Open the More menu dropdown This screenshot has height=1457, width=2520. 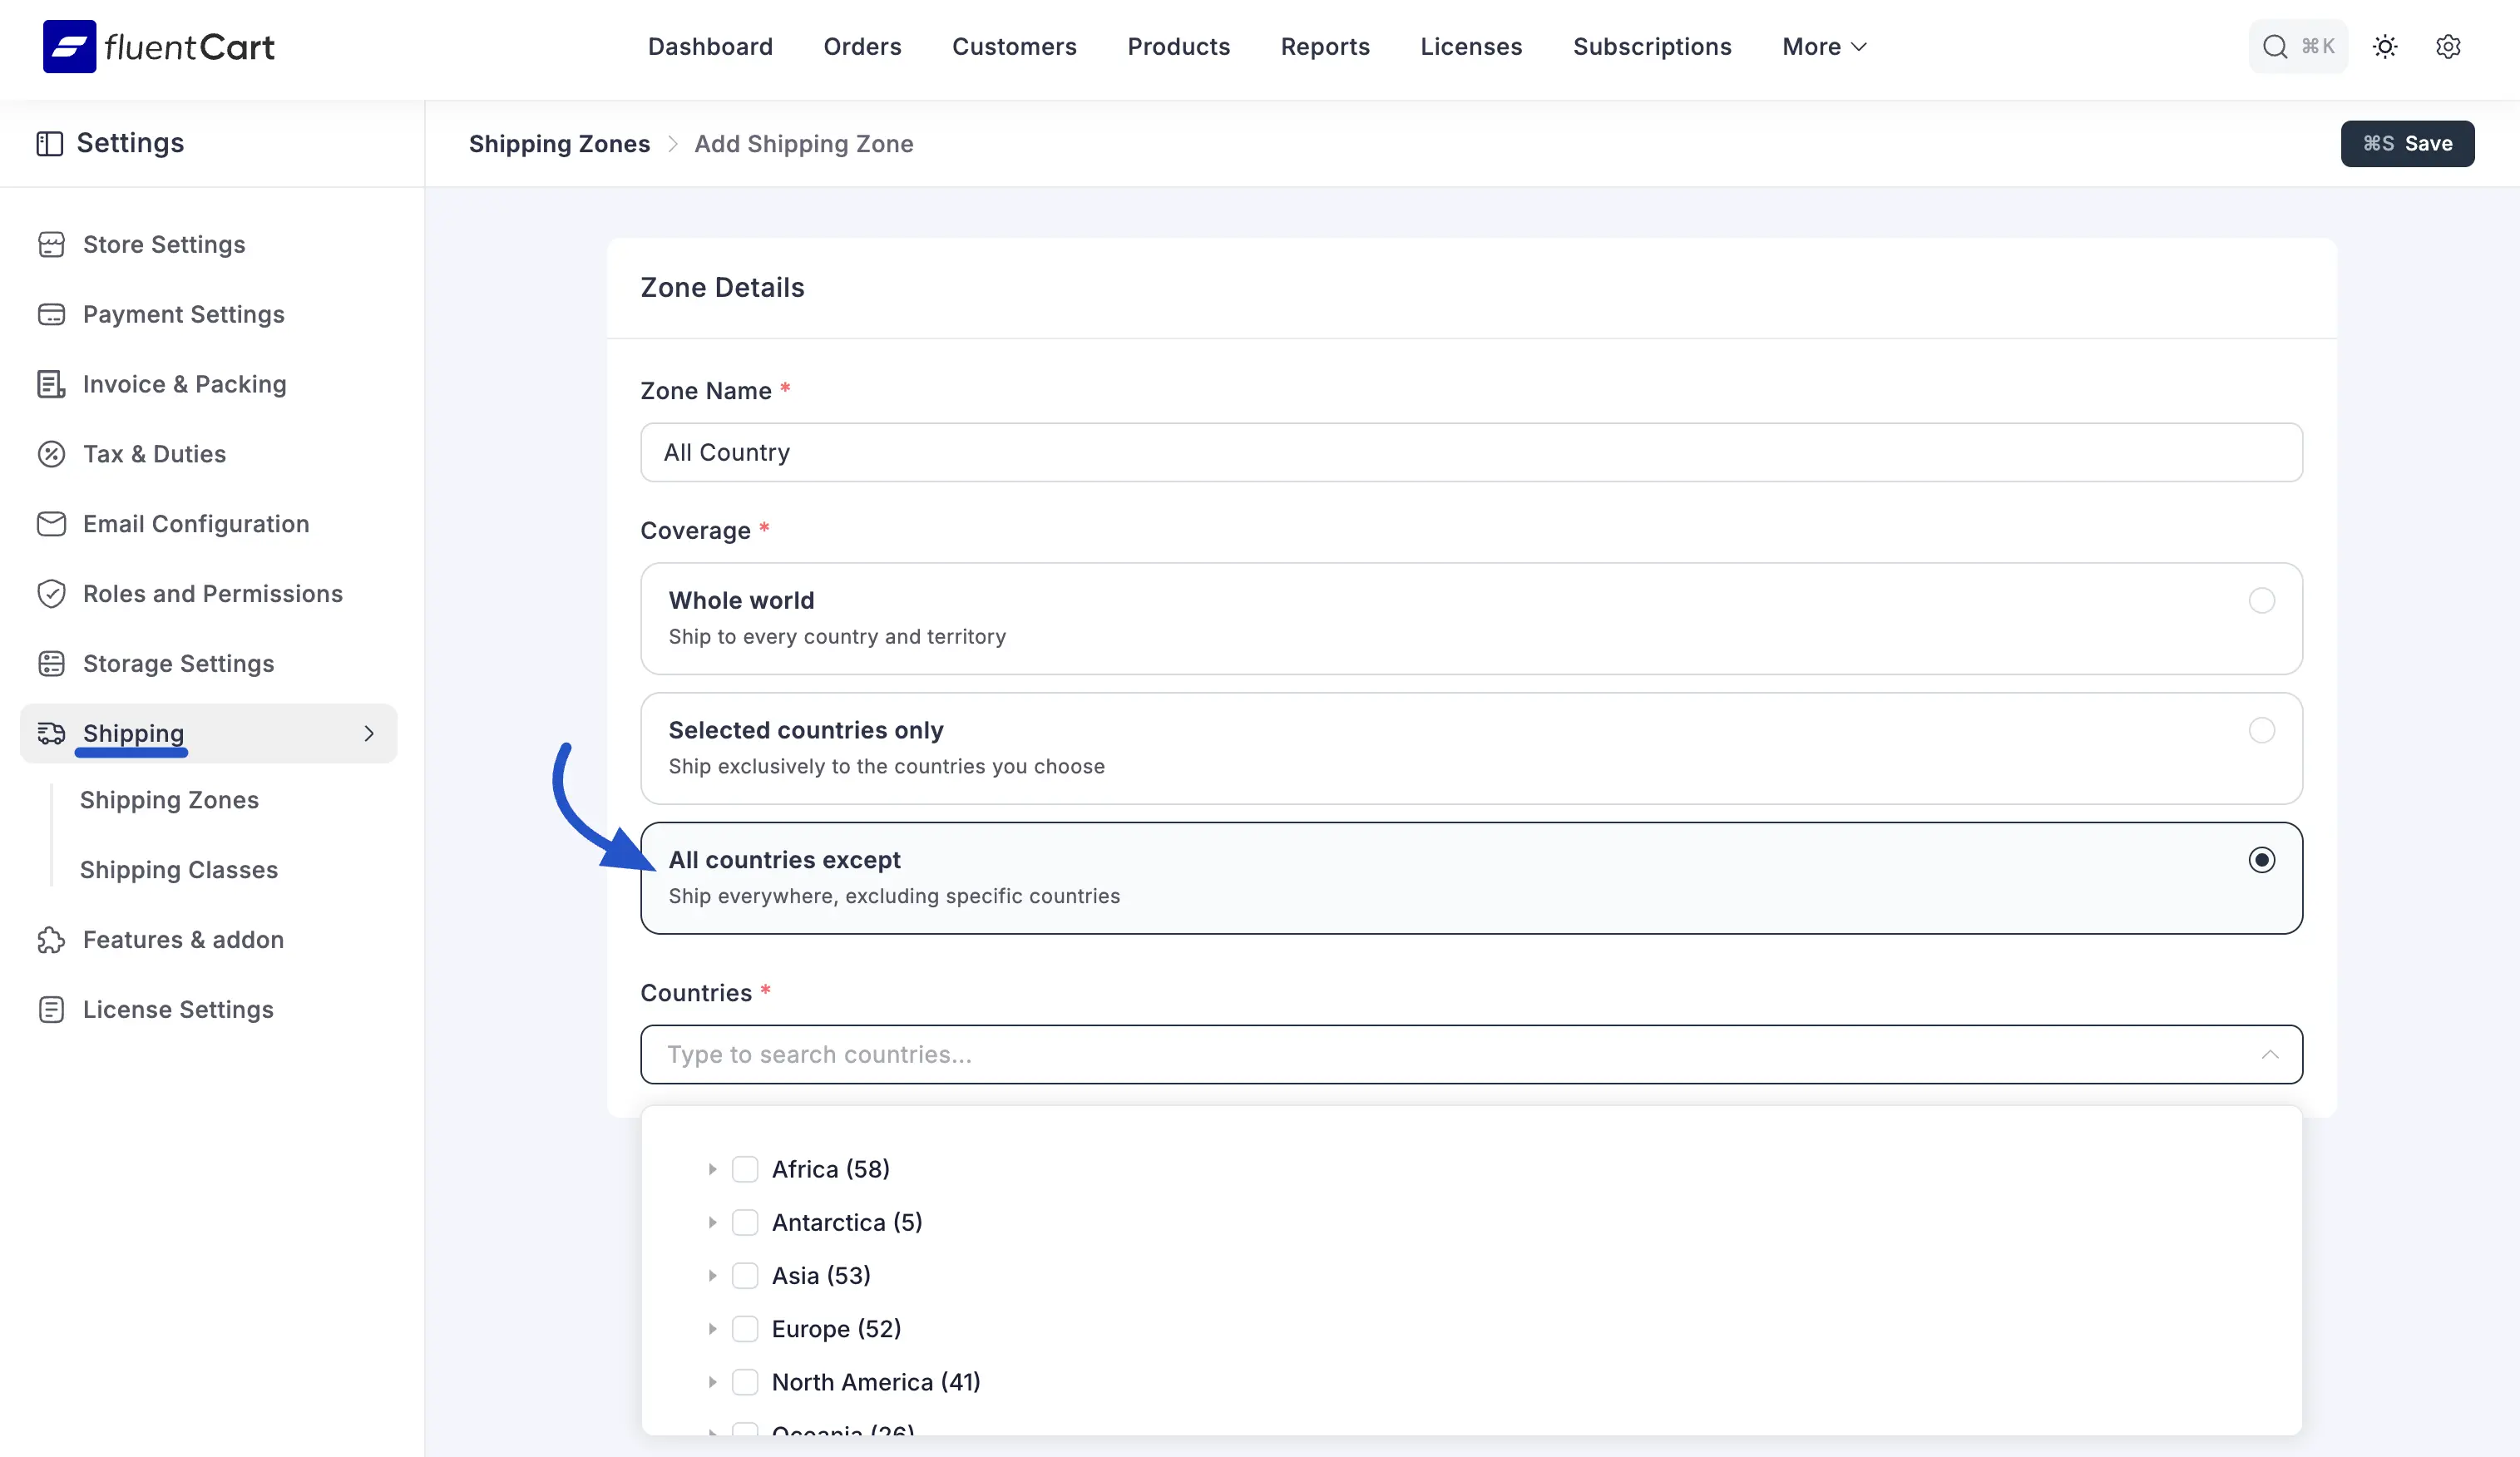[x=1824, y=46]
